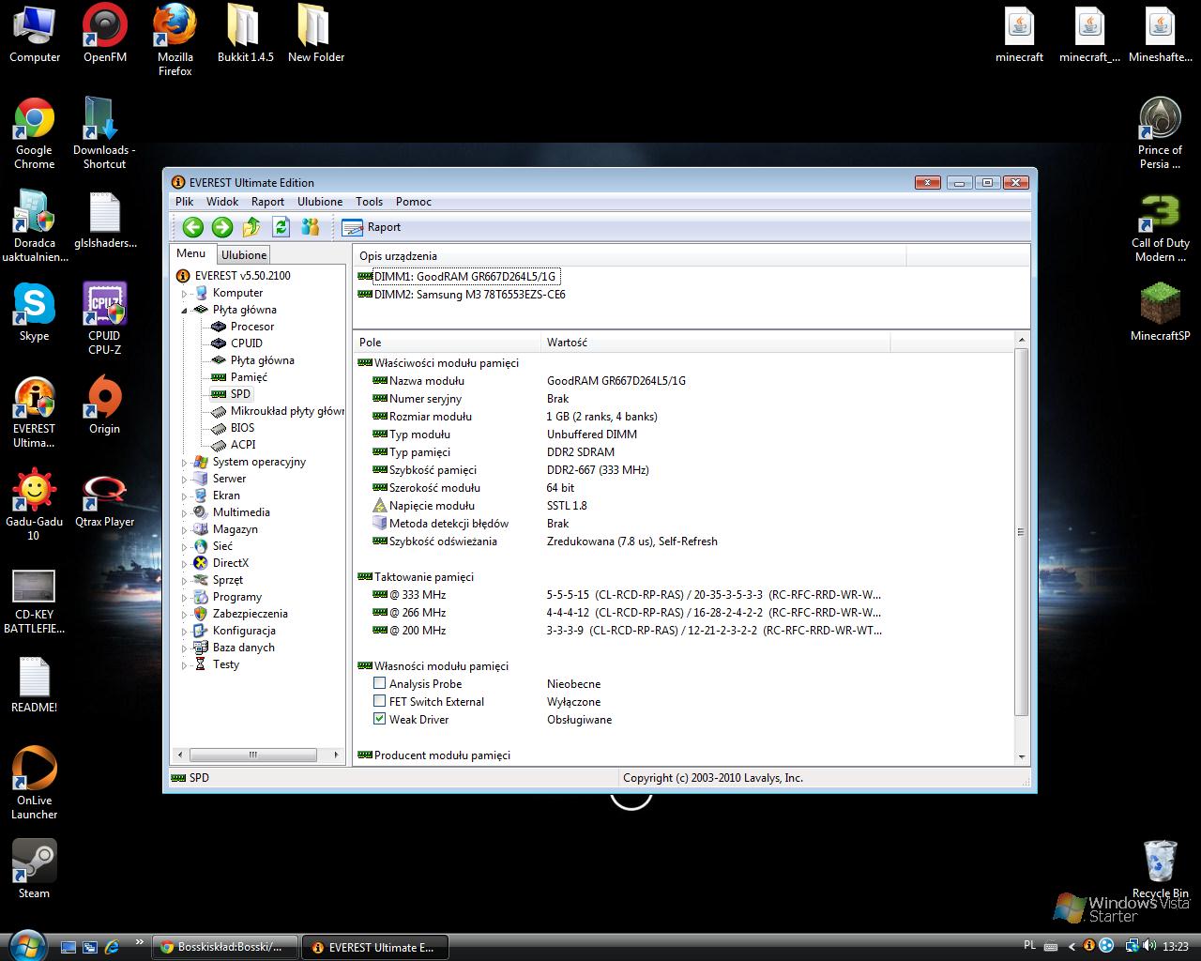The height and width of the screenshot is (961, 1201).
Task: Expand the Serwer tree node
Action: point(185,479)
